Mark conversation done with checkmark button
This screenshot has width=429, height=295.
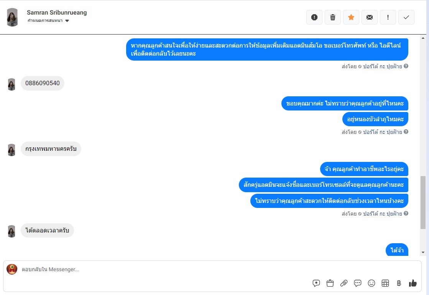point(406,17)
